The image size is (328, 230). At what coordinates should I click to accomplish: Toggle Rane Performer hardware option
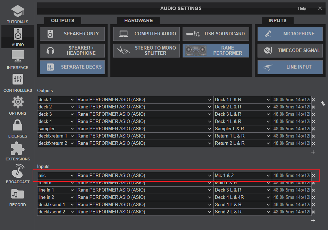(216, 51)
